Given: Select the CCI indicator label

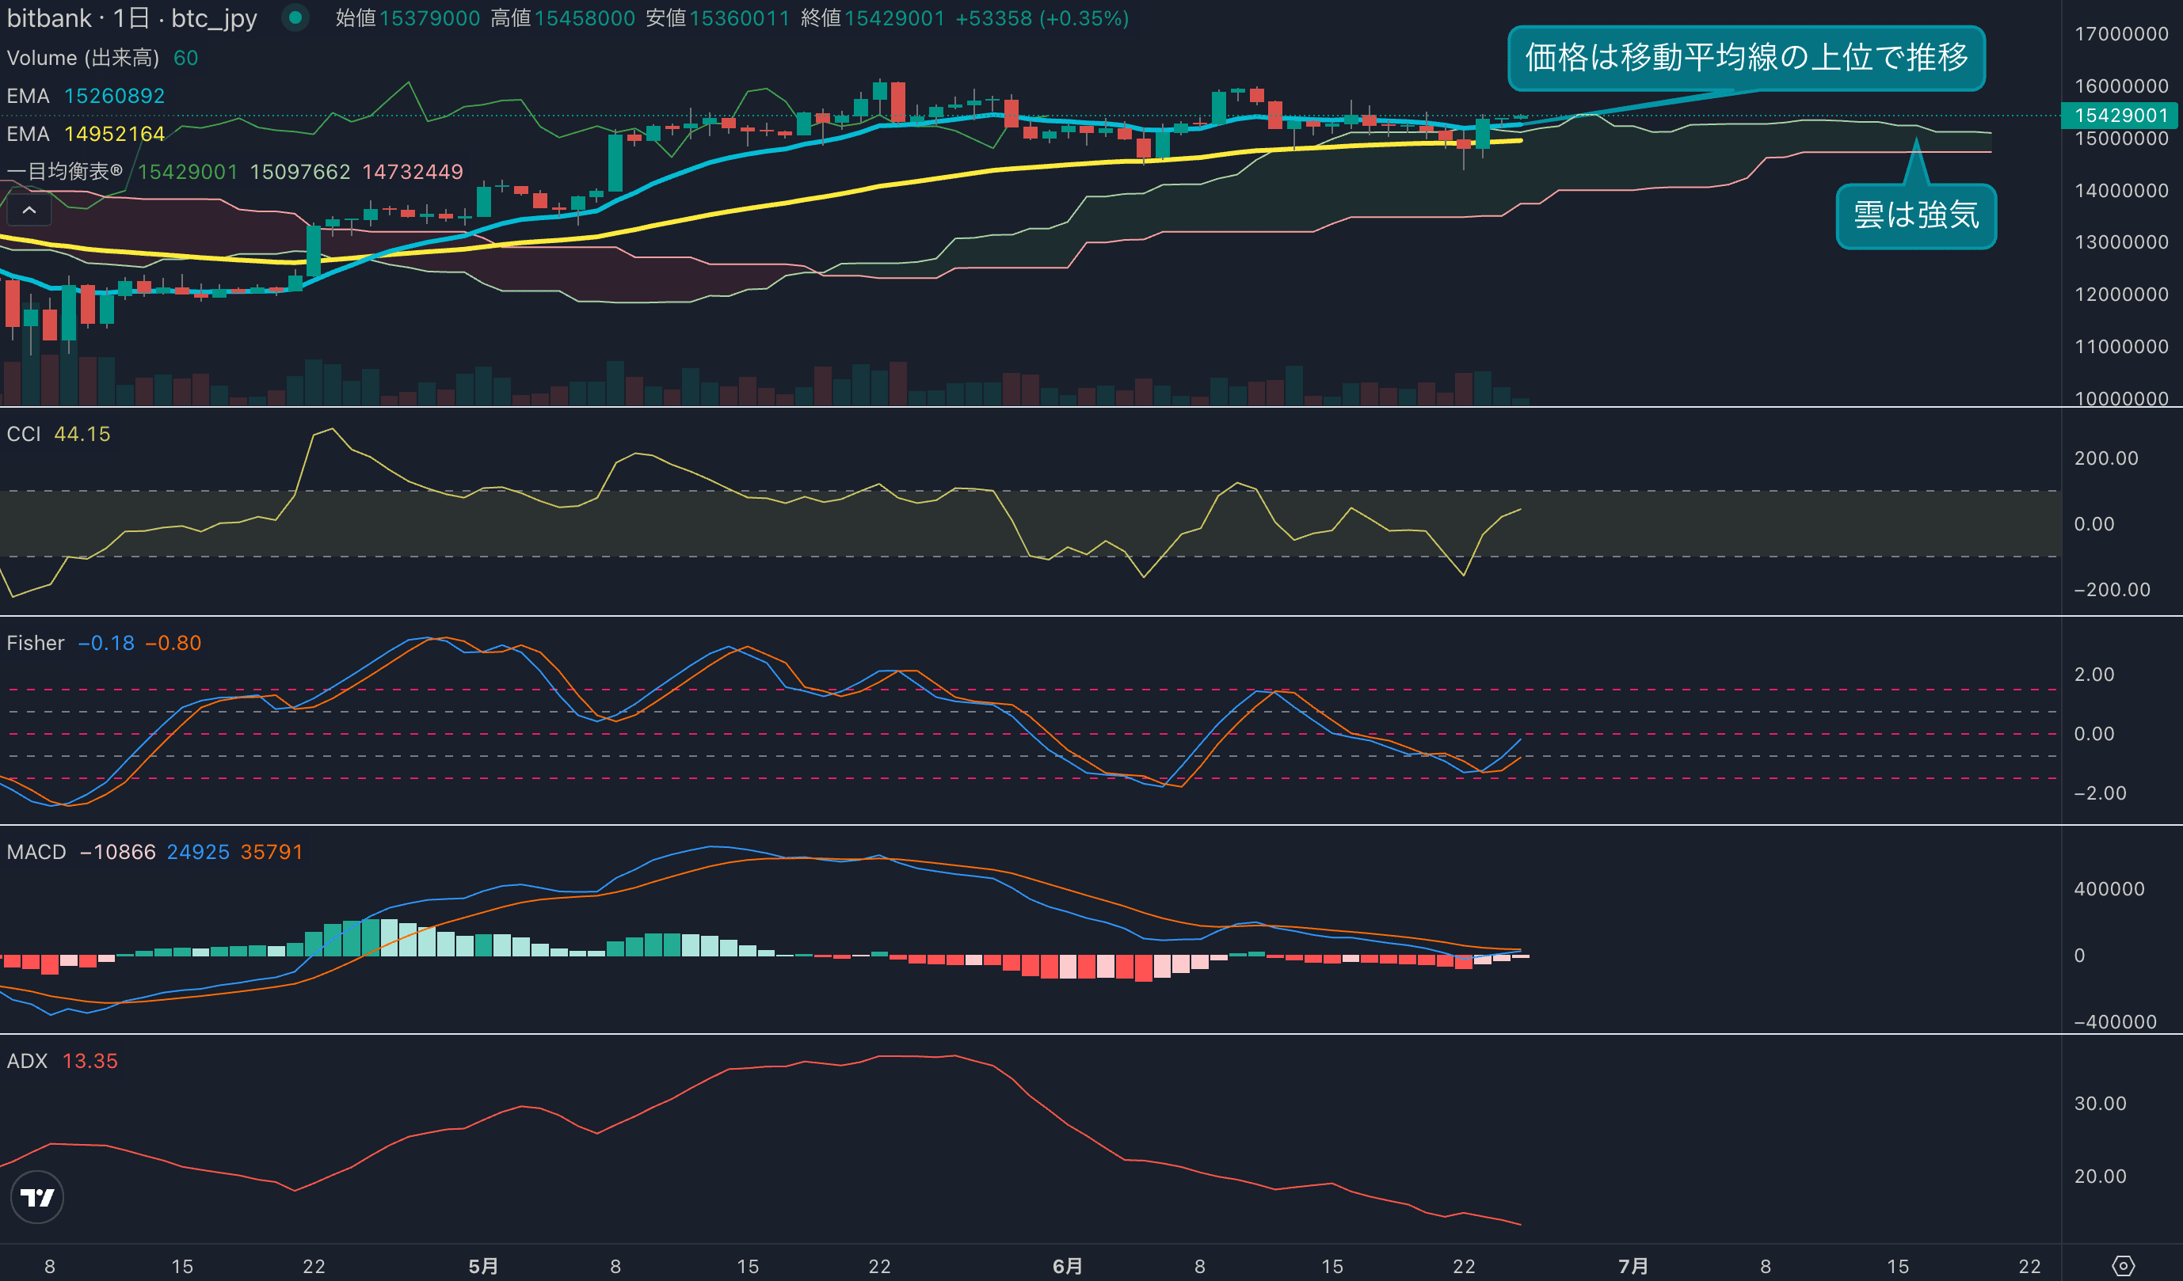Looking at the screenshot, I should [24, 434].
